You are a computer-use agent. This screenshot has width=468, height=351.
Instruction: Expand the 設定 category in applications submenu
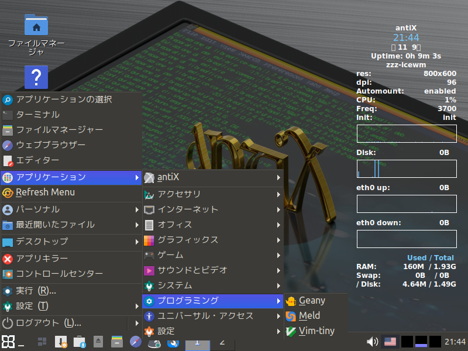(x=213, y=331)
